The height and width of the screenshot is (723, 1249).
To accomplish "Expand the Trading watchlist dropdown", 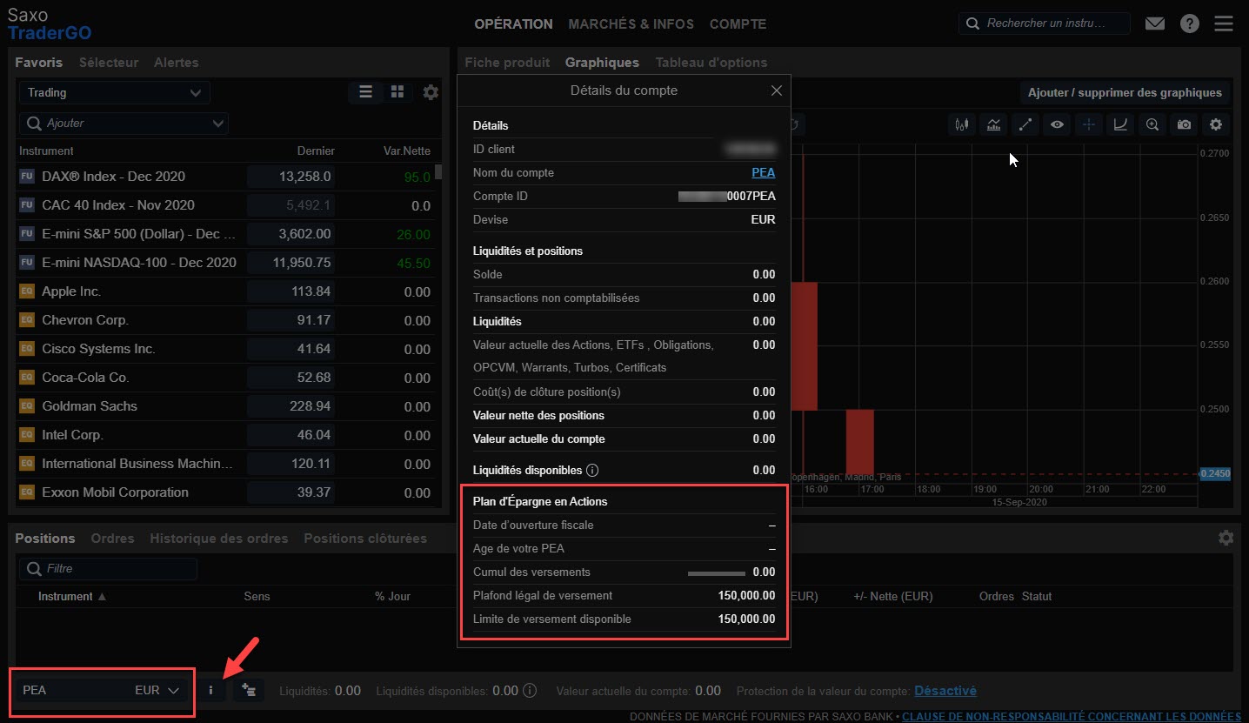I will (x=114, y=92).
